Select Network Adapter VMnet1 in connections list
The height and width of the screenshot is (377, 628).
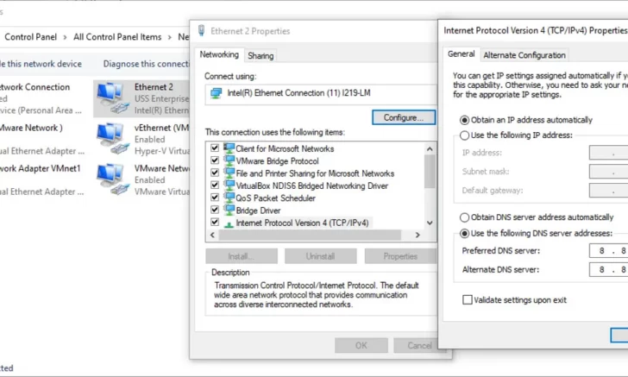40,169
